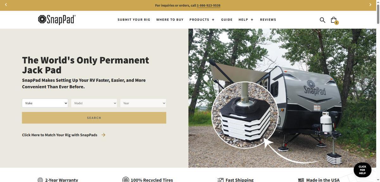Click the Made in the USA flag icon
The height and width of the screenshot is (182, 380).
tap(301, 180)
